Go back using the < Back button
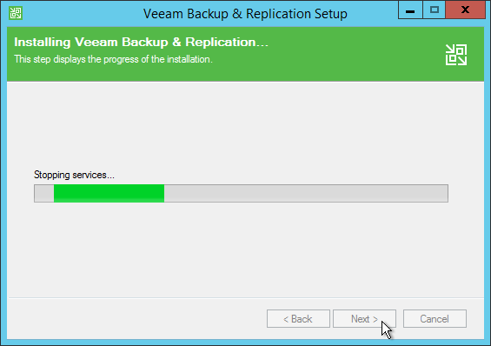This screenshot has height=346, width=491. [298, 319]
